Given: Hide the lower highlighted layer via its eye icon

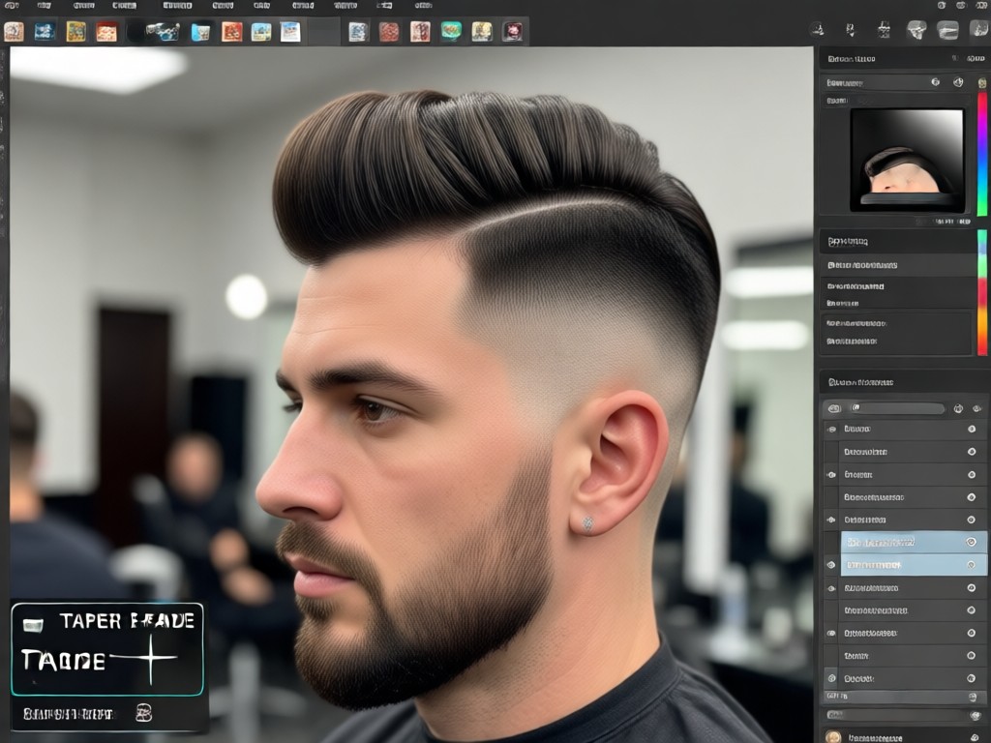Looking at the screenshot, I should [x=831, y=565].
